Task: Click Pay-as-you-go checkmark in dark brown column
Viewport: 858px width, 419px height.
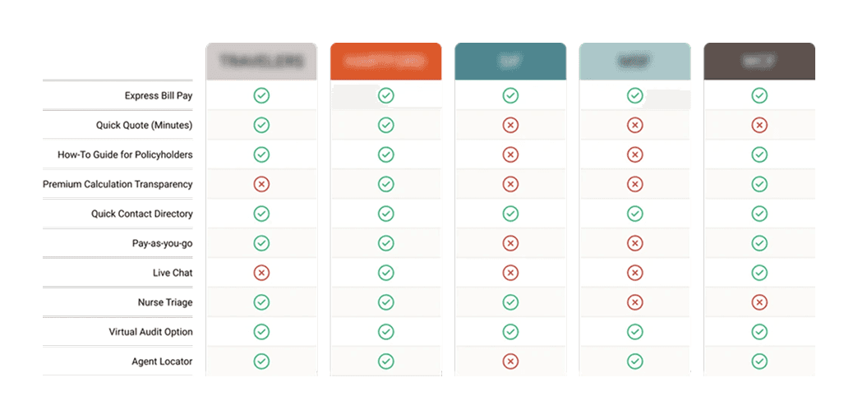Action: tap(759, 243)
